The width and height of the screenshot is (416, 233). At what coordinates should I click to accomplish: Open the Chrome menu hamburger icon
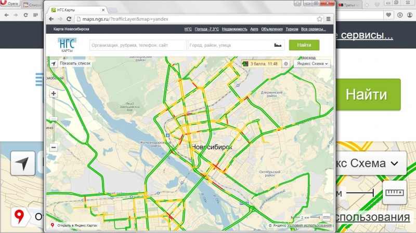tap(329, 19)
